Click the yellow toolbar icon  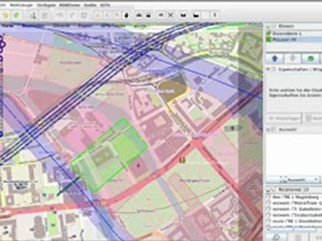click(x=5, y=15)
